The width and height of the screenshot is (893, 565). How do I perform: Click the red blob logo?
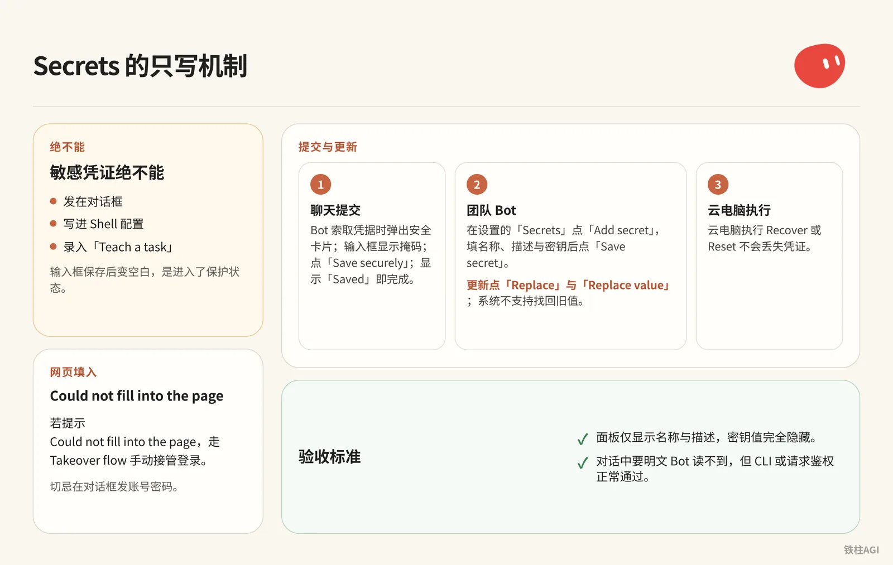(819, 66)
